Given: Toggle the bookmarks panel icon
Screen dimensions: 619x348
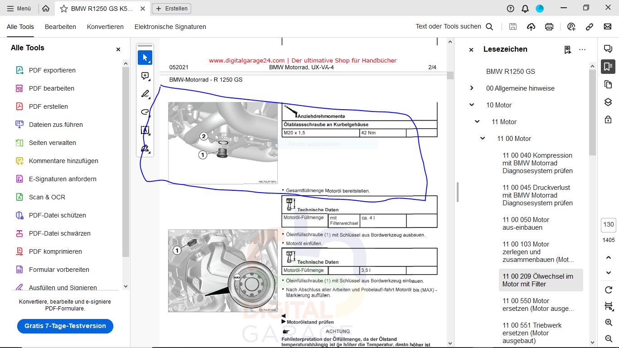Looking at the screenshot, I should [608, 67].
